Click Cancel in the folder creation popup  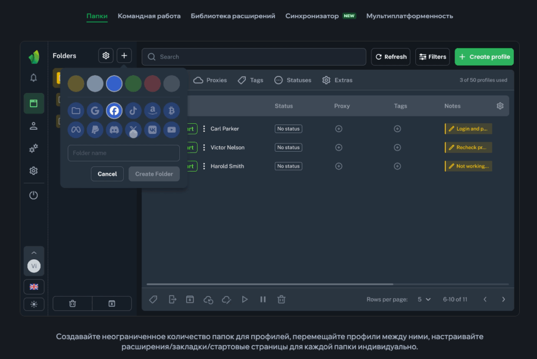(107, 174)
